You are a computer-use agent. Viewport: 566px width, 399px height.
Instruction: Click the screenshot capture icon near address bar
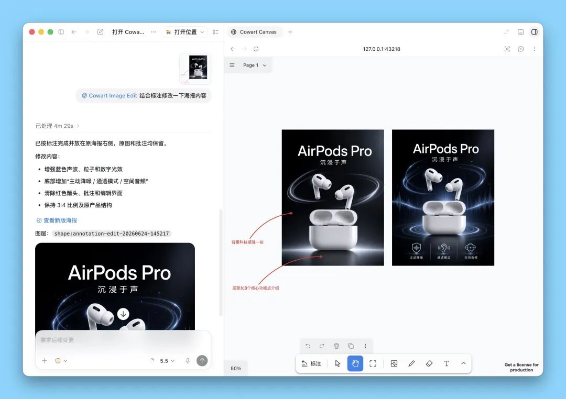click(x=507, y=49)
